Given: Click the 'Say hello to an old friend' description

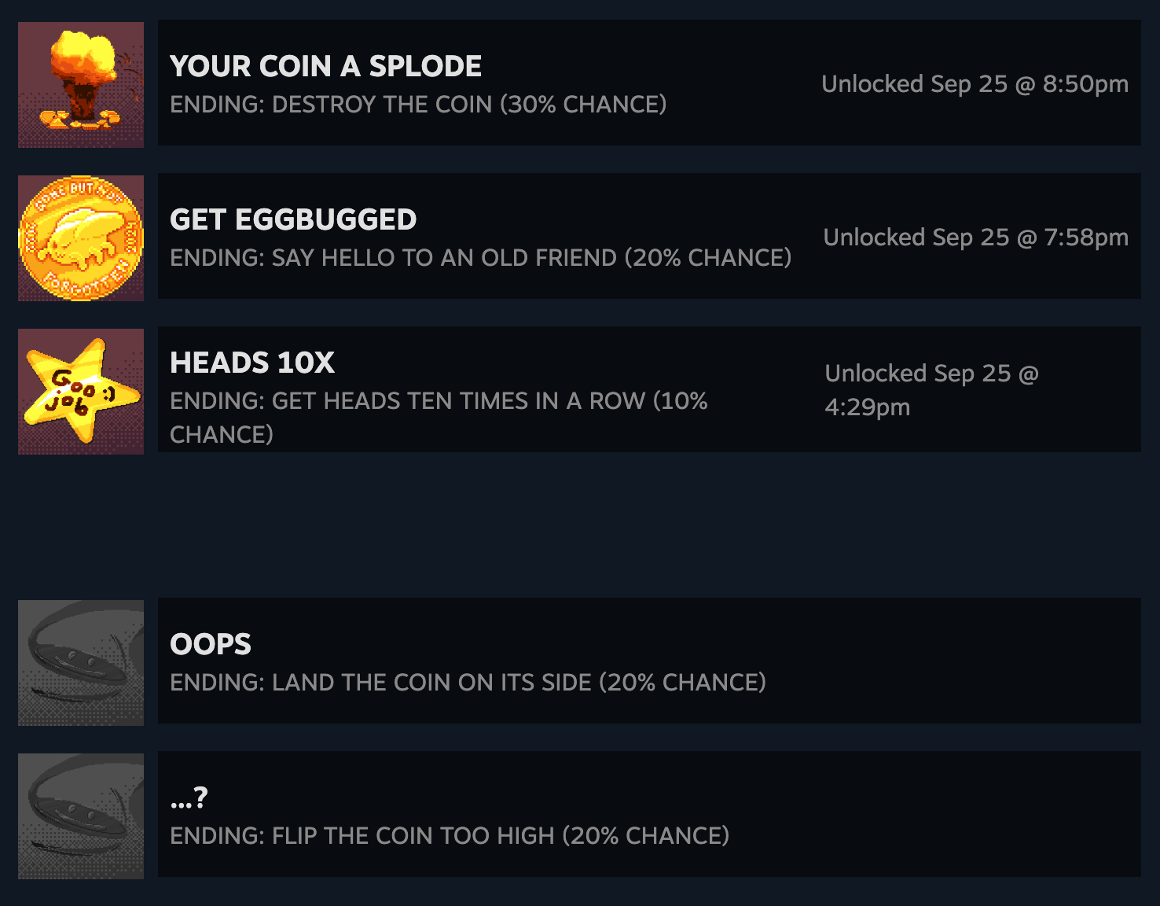Looking at the screenshot, I should point(480,258).
